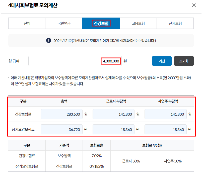Select the 건강보험 tab

coord(101,23)
